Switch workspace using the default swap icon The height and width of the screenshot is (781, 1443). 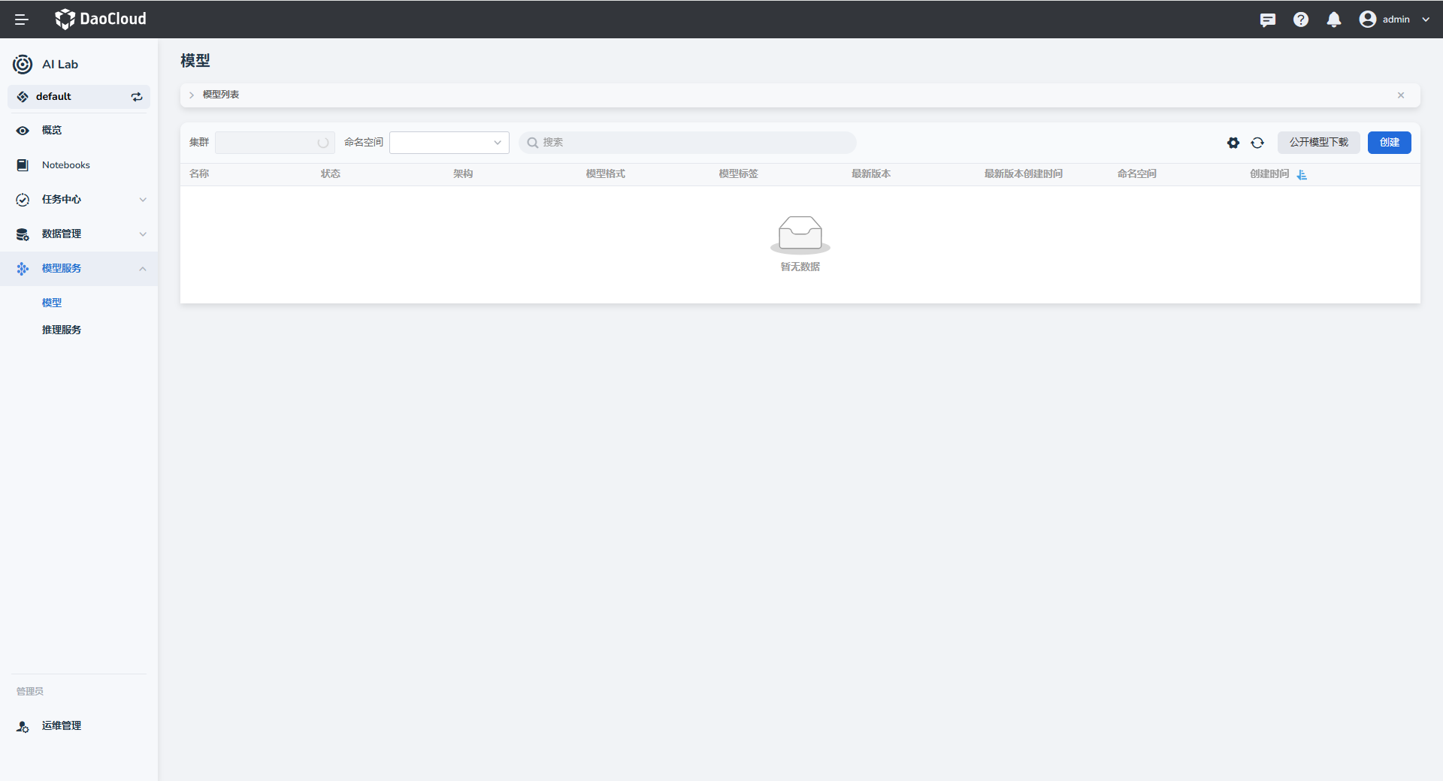(x=137, y=97)
